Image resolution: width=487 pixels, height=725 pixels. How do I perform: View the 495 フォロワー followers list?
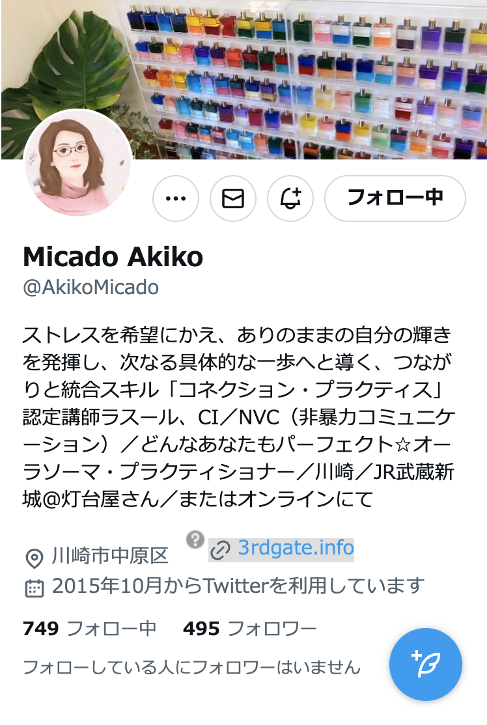tap(250, 629)
